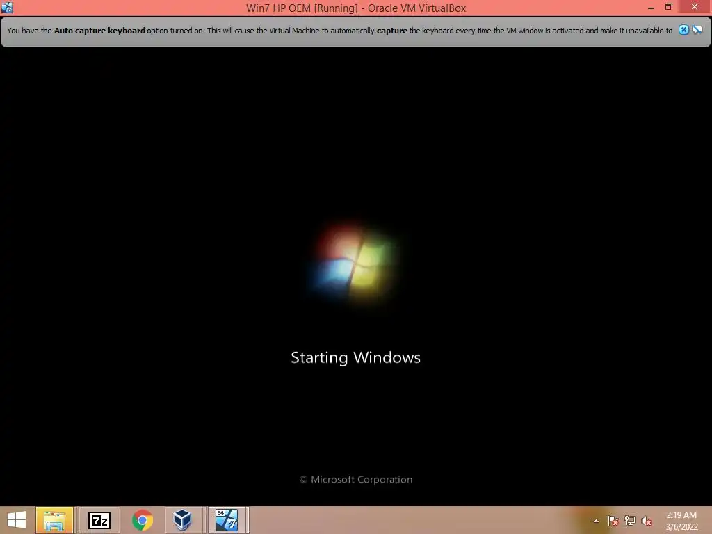Dismiss the Auto capture keyboard notification
This screenshot has height=534, width=712.
(x=683, y=30)
